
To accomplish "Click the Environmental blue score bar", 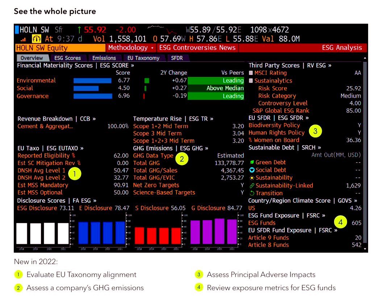I will click(92, 81).
